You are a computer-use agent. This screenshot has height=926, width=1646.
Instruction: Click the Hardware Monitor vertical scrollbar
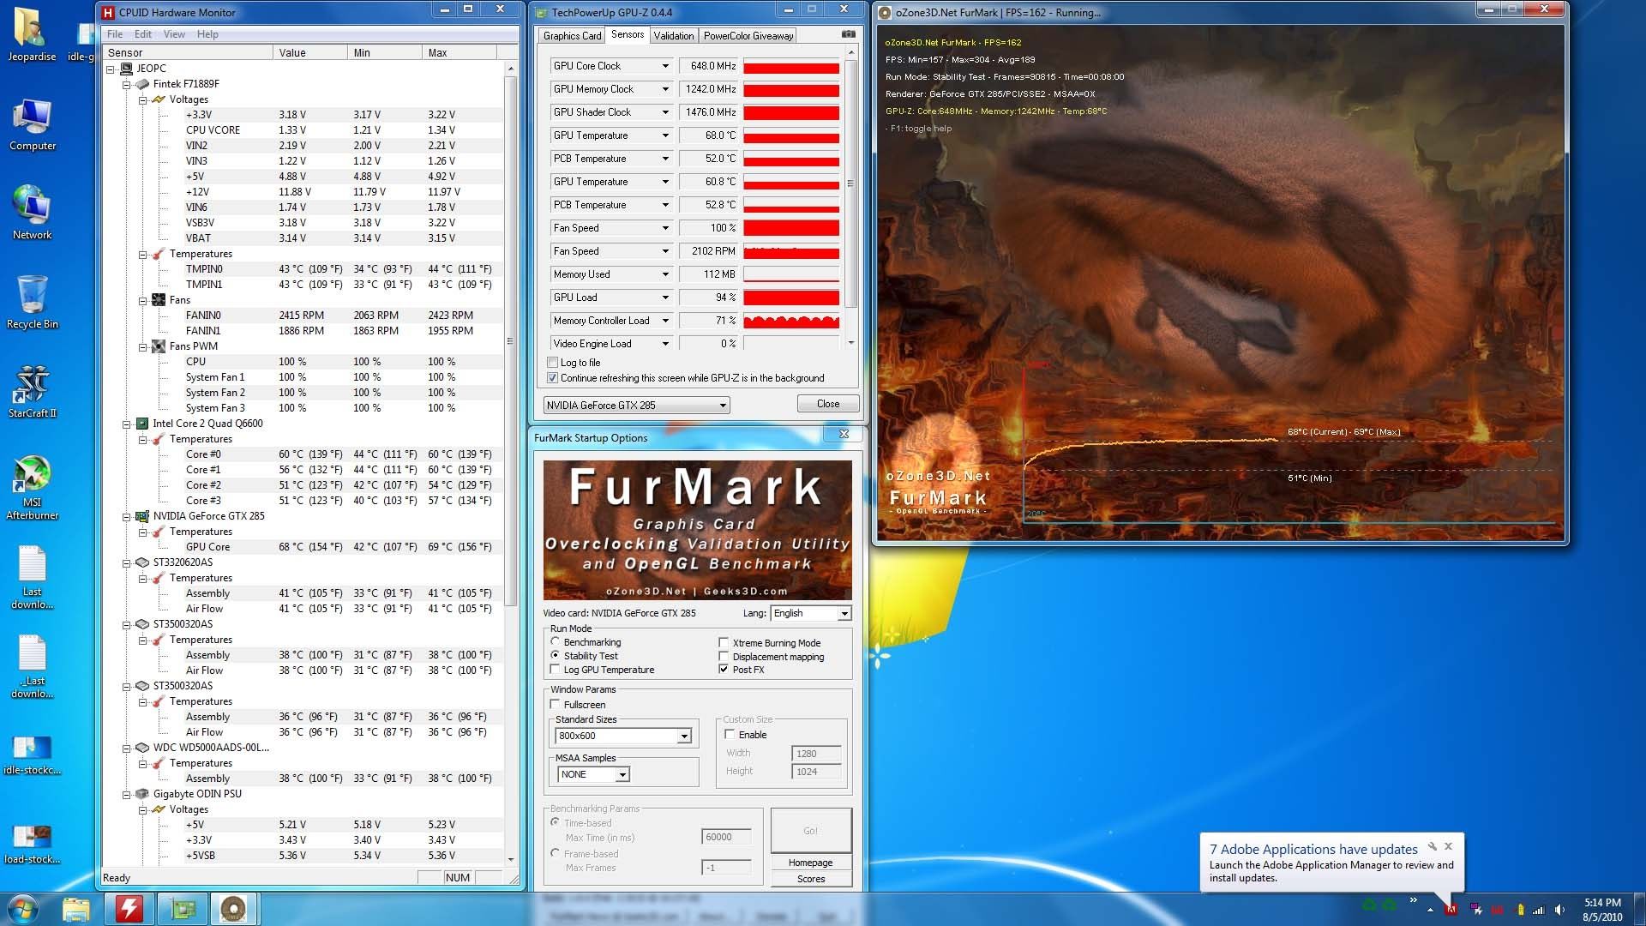[x=511, y=343]
